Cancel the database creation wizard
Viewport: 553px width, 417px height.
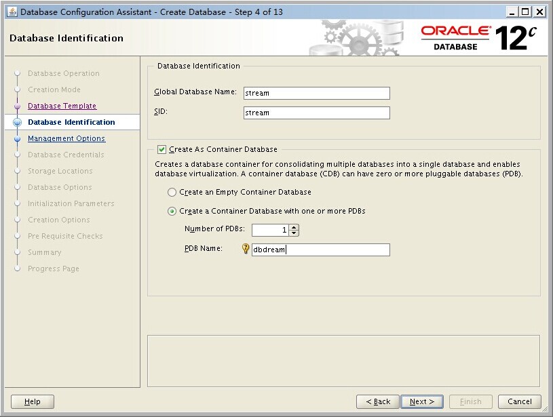click(x=519, y=401)
